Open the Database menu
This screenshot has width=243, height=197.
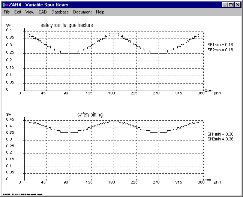(x=60, y=12)
